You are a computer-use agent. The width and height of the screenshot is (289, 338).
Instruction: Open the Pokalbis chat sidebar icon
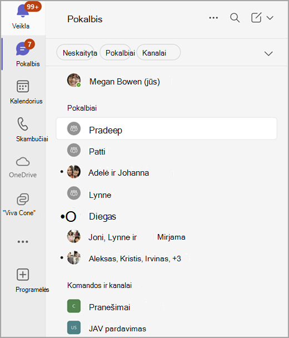(x=23, y=48)
